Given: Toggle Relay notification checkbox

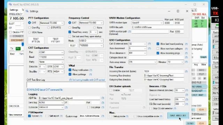Looking at the screenshot, I should 70,70.
